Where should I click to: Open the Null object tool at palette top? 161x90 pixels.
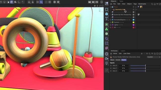tap(107, 3)
